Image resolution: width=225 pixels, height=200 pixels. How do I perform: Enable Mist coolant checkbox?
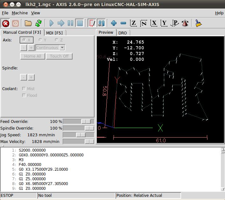pyautogui.click(x=24, y=89)
